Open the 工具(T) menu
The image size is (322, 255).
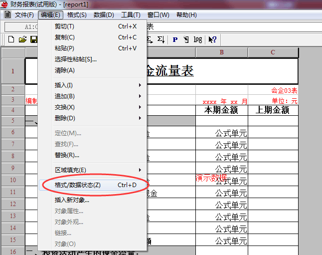click(131, 15)
